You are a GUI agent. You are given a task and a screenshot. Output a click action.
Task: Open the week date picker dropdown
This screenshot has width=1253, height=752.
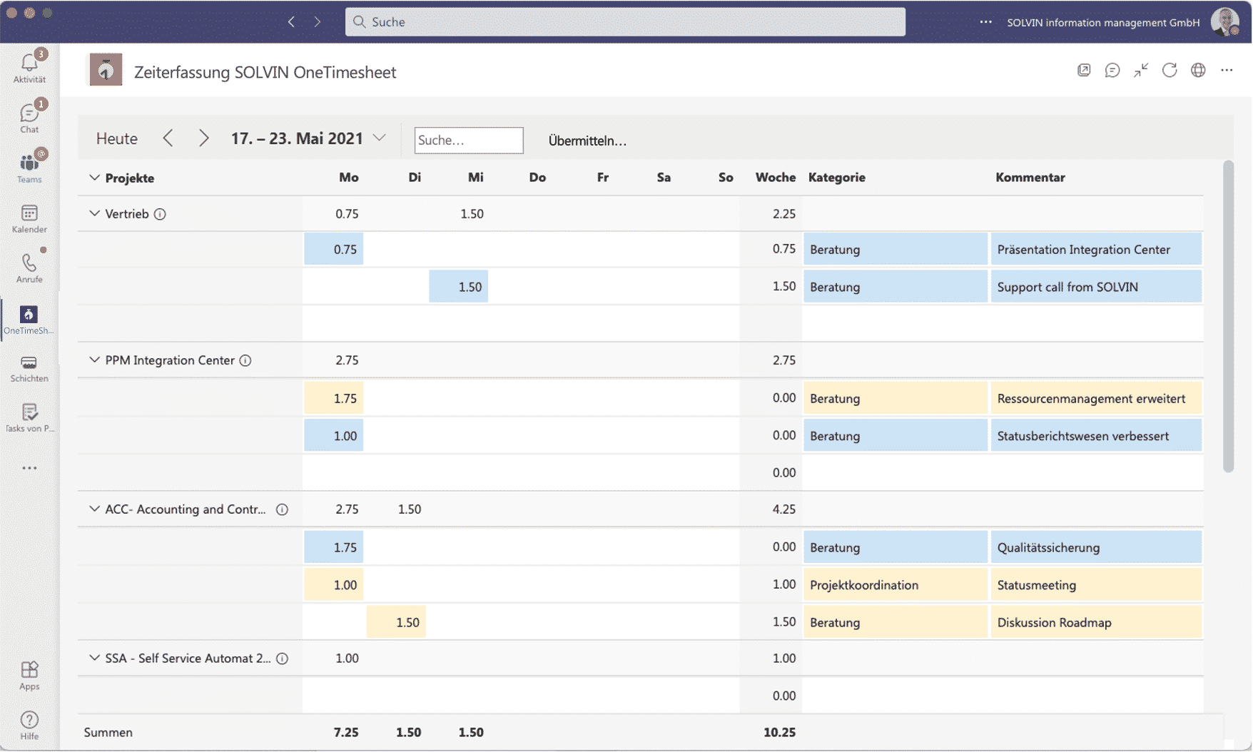[x=380, y=138]
